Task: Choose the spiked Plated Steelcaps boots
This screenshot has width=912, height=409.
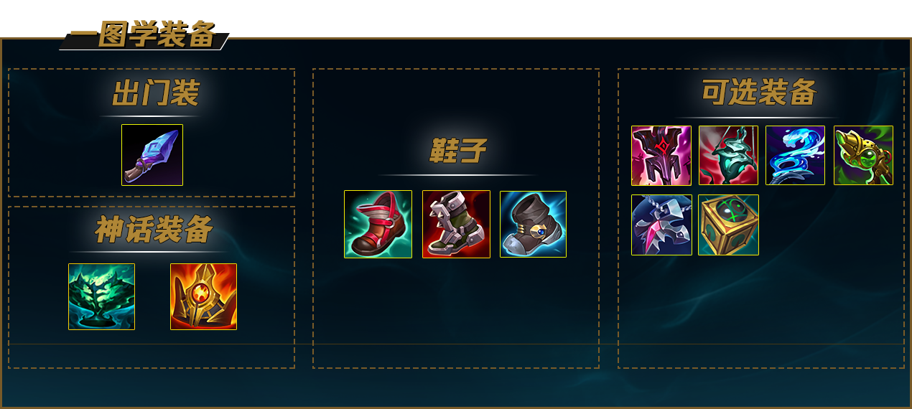Action: 456,224
